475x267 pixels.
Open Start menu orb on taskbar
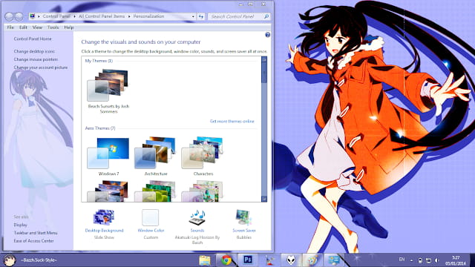(x=10, y=260)
